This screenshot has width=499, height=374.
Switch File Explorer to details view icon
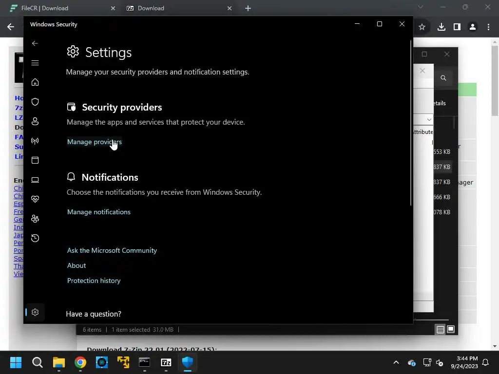click(x=440, y=330)
